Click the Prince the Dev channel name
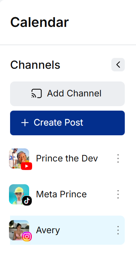The width and height of the screenshot is (136, 253). tap(67, 158)
